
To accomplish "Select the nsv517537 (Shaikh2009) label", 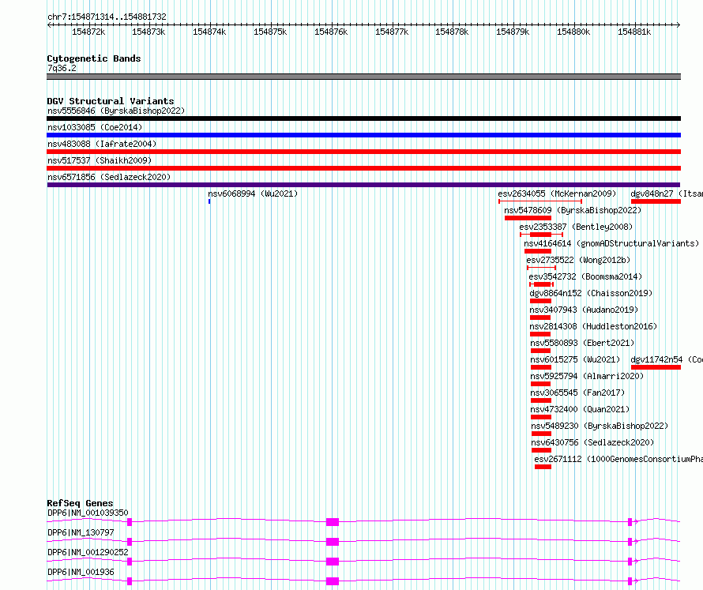I will 100,160.
